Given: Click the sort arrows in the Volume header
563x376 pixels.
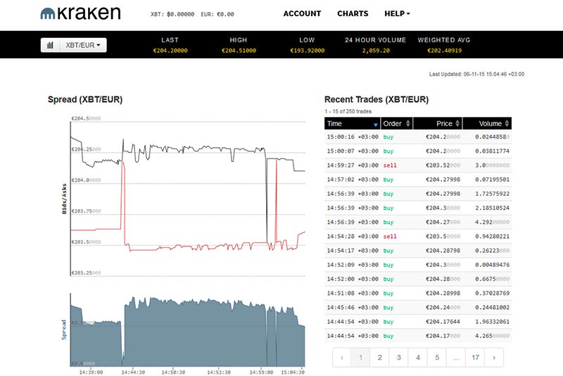Looking at the screenshot, I should pyautogui.click(x=507, y=124).
